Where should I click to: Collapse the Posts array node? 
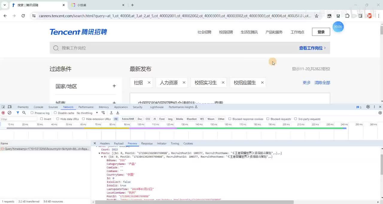99,153
